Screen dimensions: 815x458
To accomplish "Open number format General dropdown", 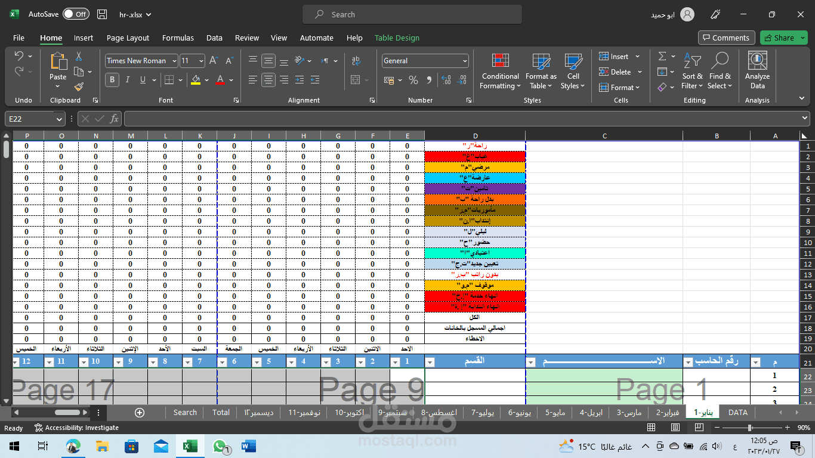I will pos(465,61).
